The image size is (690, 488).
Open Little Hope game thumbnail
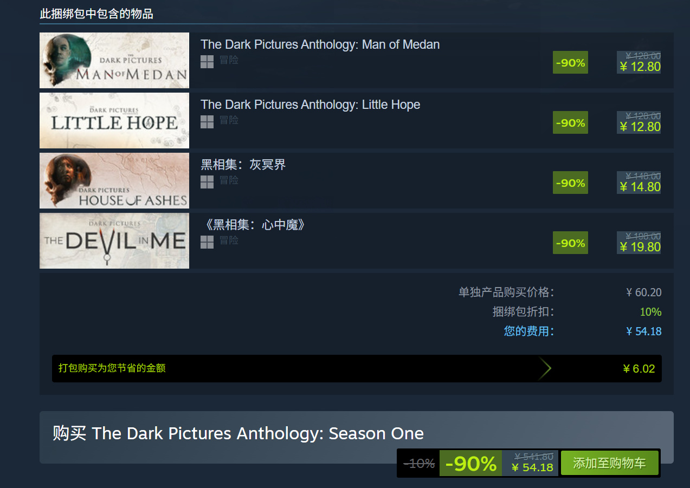click(x=114, y=120)
